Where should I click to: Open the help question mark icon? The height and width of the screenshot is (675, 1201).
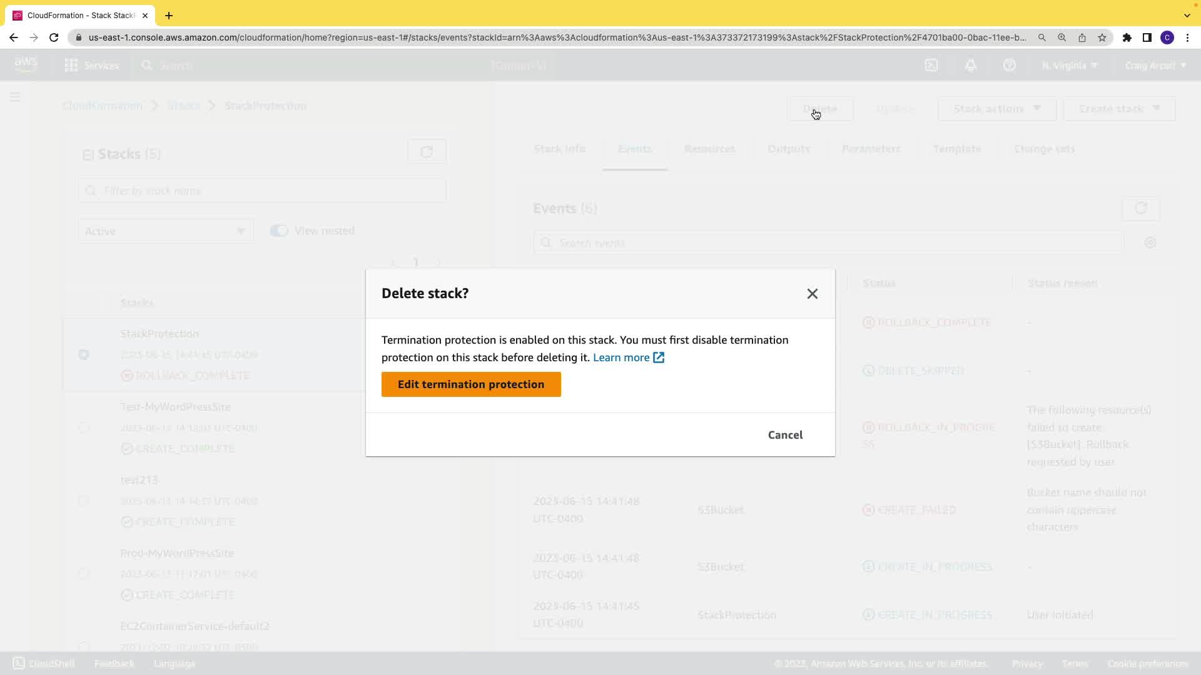click(x=1009, y=65)
